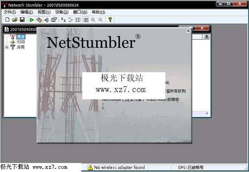Click the No wireless adapter found status
249x172 pixels.
[119, 167]
